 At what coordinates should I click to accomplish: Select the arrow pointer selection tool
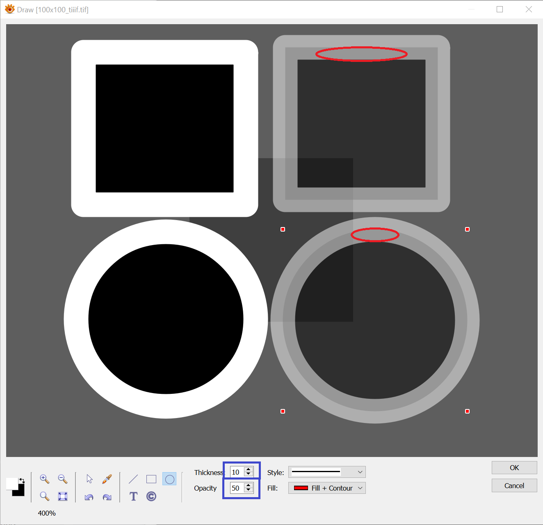[x=89, y=479]
